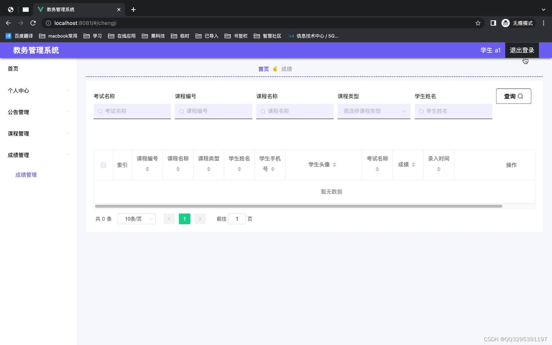Click the incognito 无痕模式 indicator

pos(517,23)
